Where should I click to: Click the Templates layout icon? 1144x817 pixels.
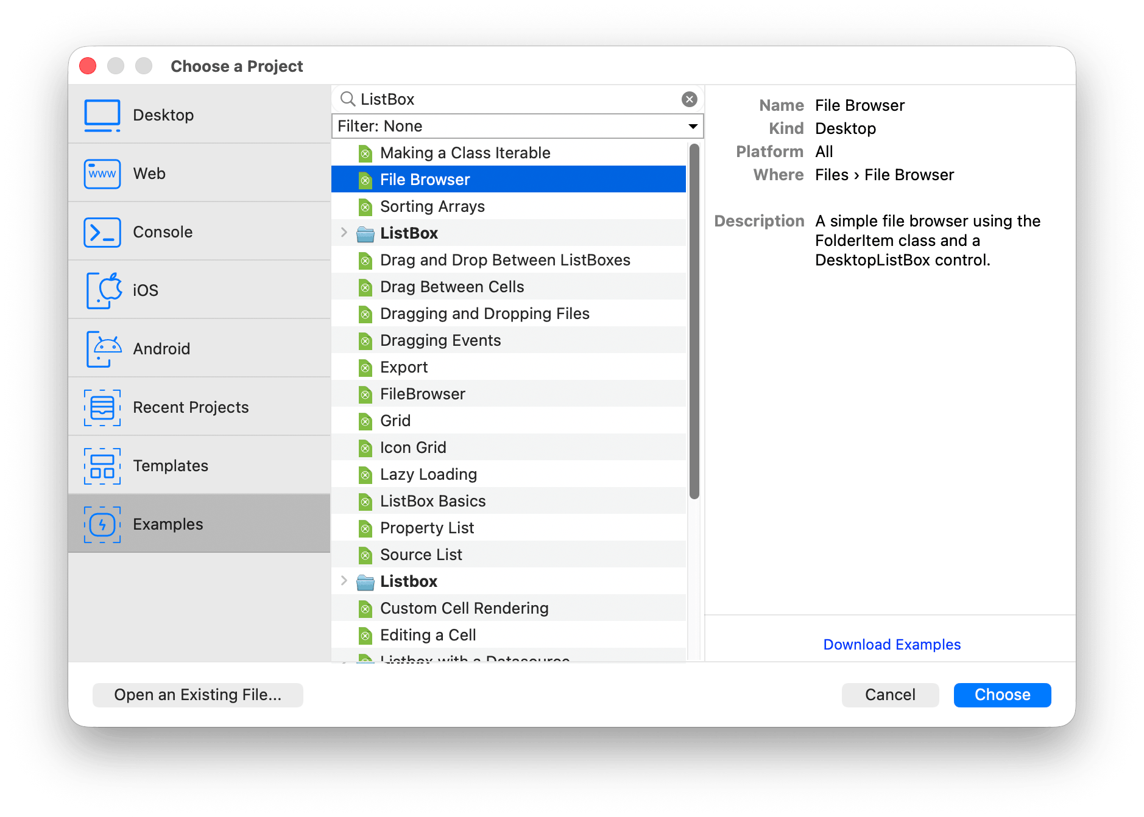click(x=102, y=466)
